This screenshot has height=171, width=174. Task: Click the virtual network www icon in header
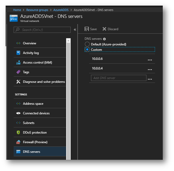click(14, 18)
